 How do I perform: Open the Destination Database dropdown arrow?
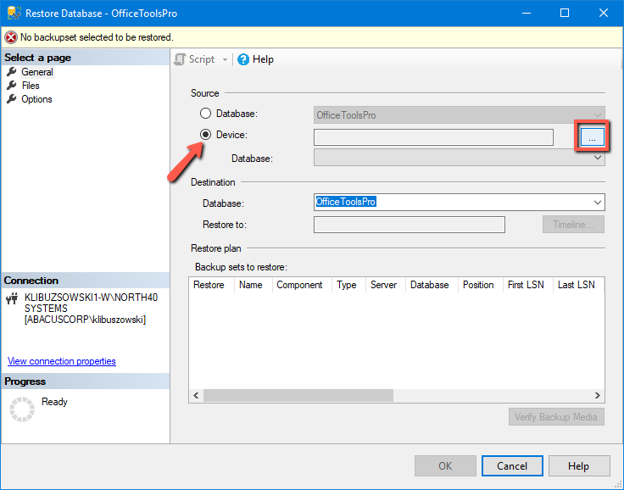coord(598,203)
